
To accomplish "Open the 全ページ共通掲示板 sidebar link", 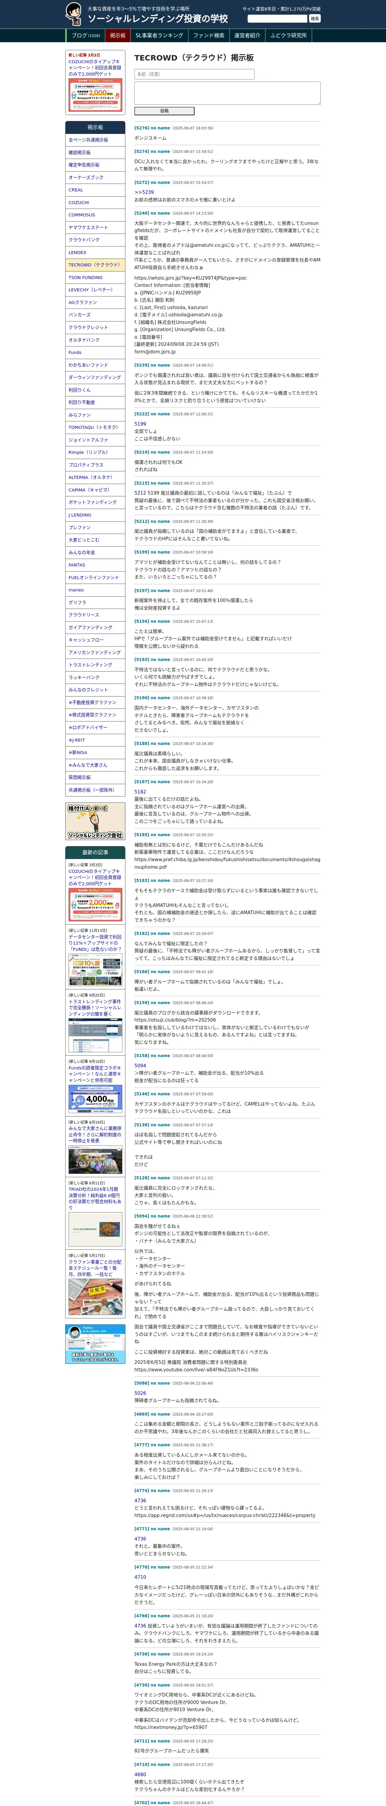I will coord(95,140).
